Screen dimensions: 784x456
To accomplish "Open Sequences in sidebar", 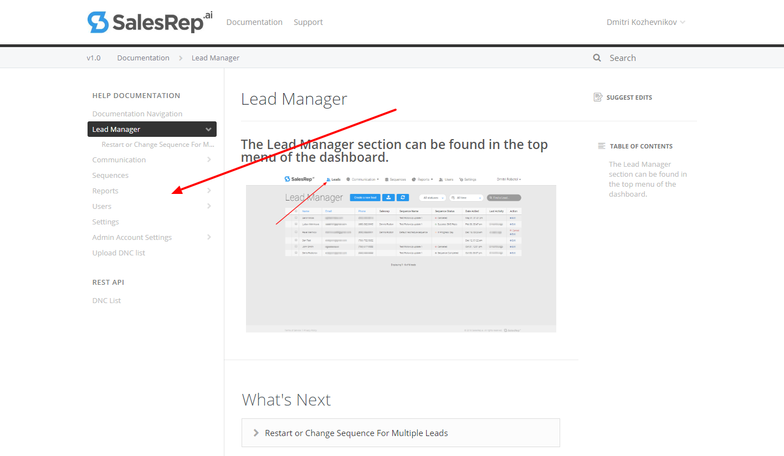I will pyautogui.click(x=110, y=175).
